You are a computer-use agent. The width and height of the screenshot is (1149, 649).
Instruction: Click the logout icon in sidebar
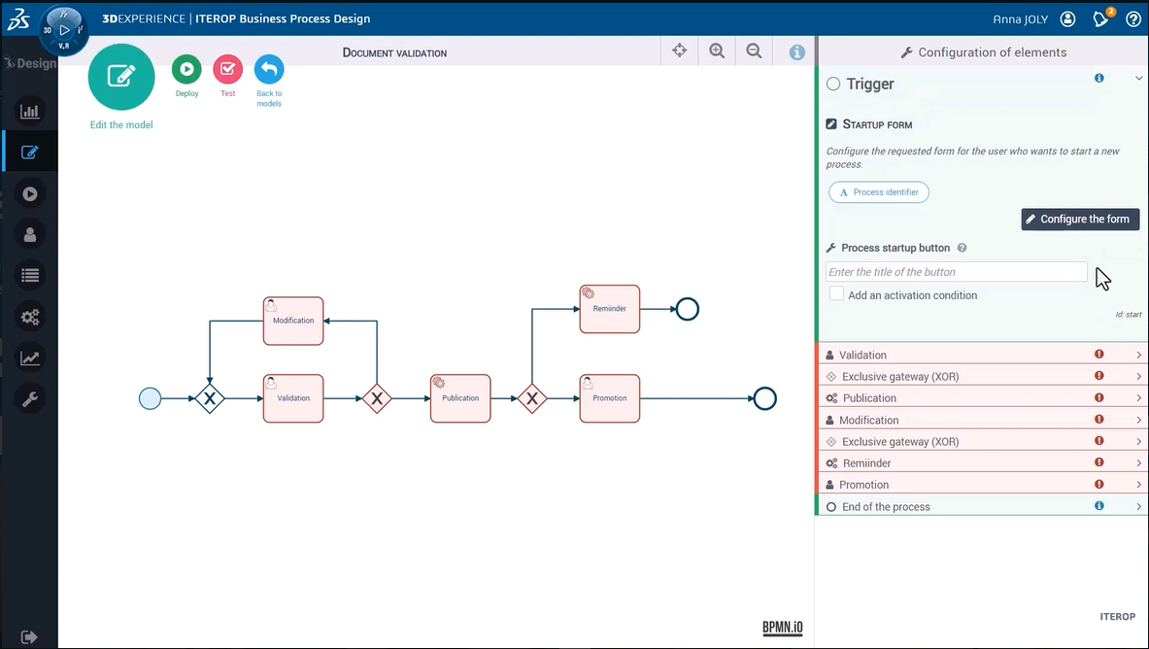coord(29,636)
